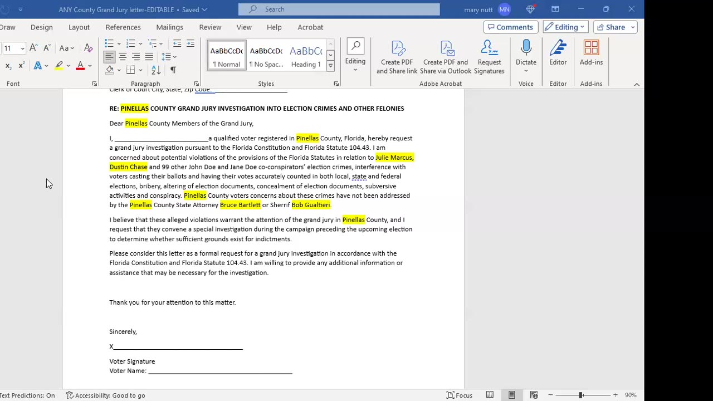Apply superscript formatting

tap(21, 66)
